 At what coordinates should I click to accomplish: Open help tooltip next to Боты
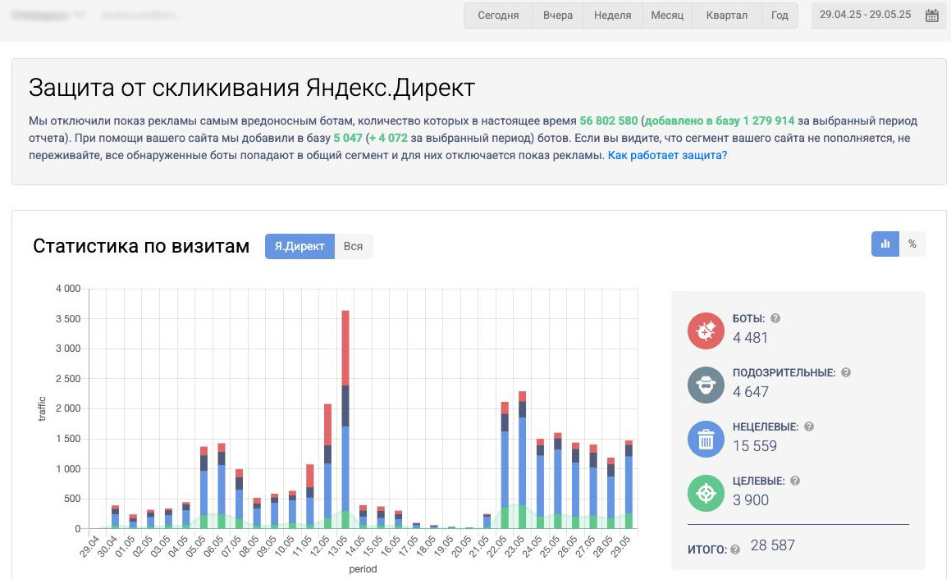click(775, 318)
